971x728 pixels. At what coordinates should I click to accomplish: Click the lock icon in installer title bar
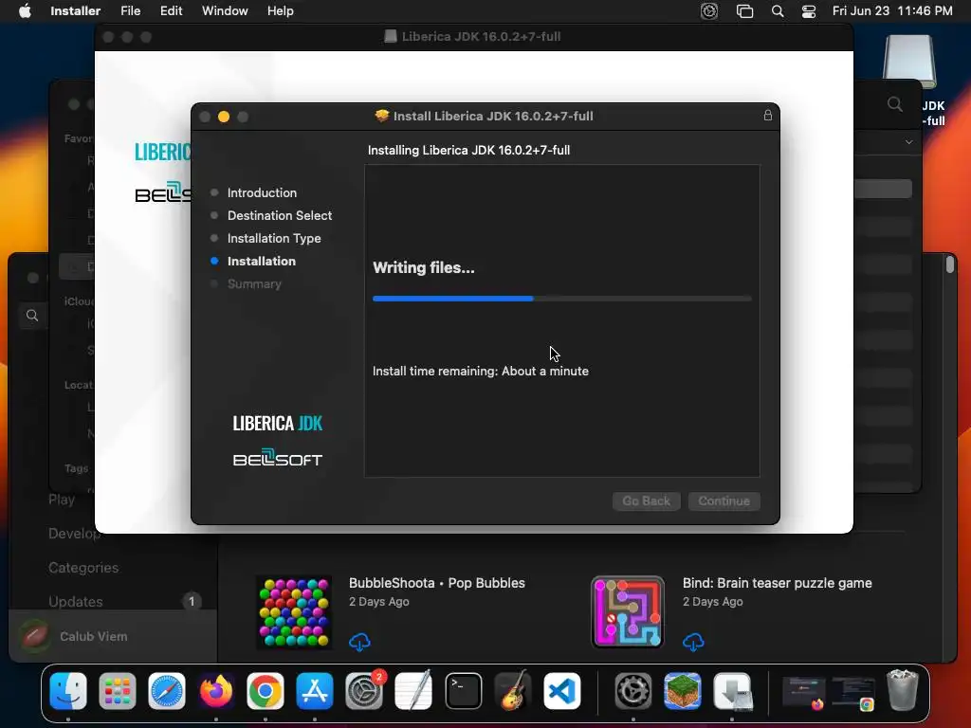click(x=767, y=115)
